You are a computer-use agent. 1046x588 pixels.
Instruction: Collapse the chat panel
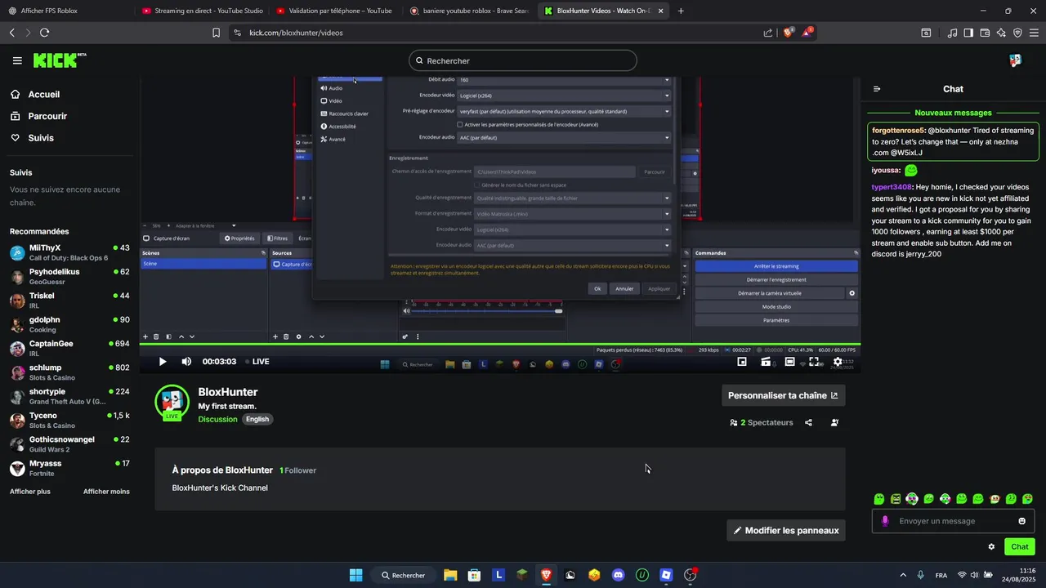pos(877,89)
